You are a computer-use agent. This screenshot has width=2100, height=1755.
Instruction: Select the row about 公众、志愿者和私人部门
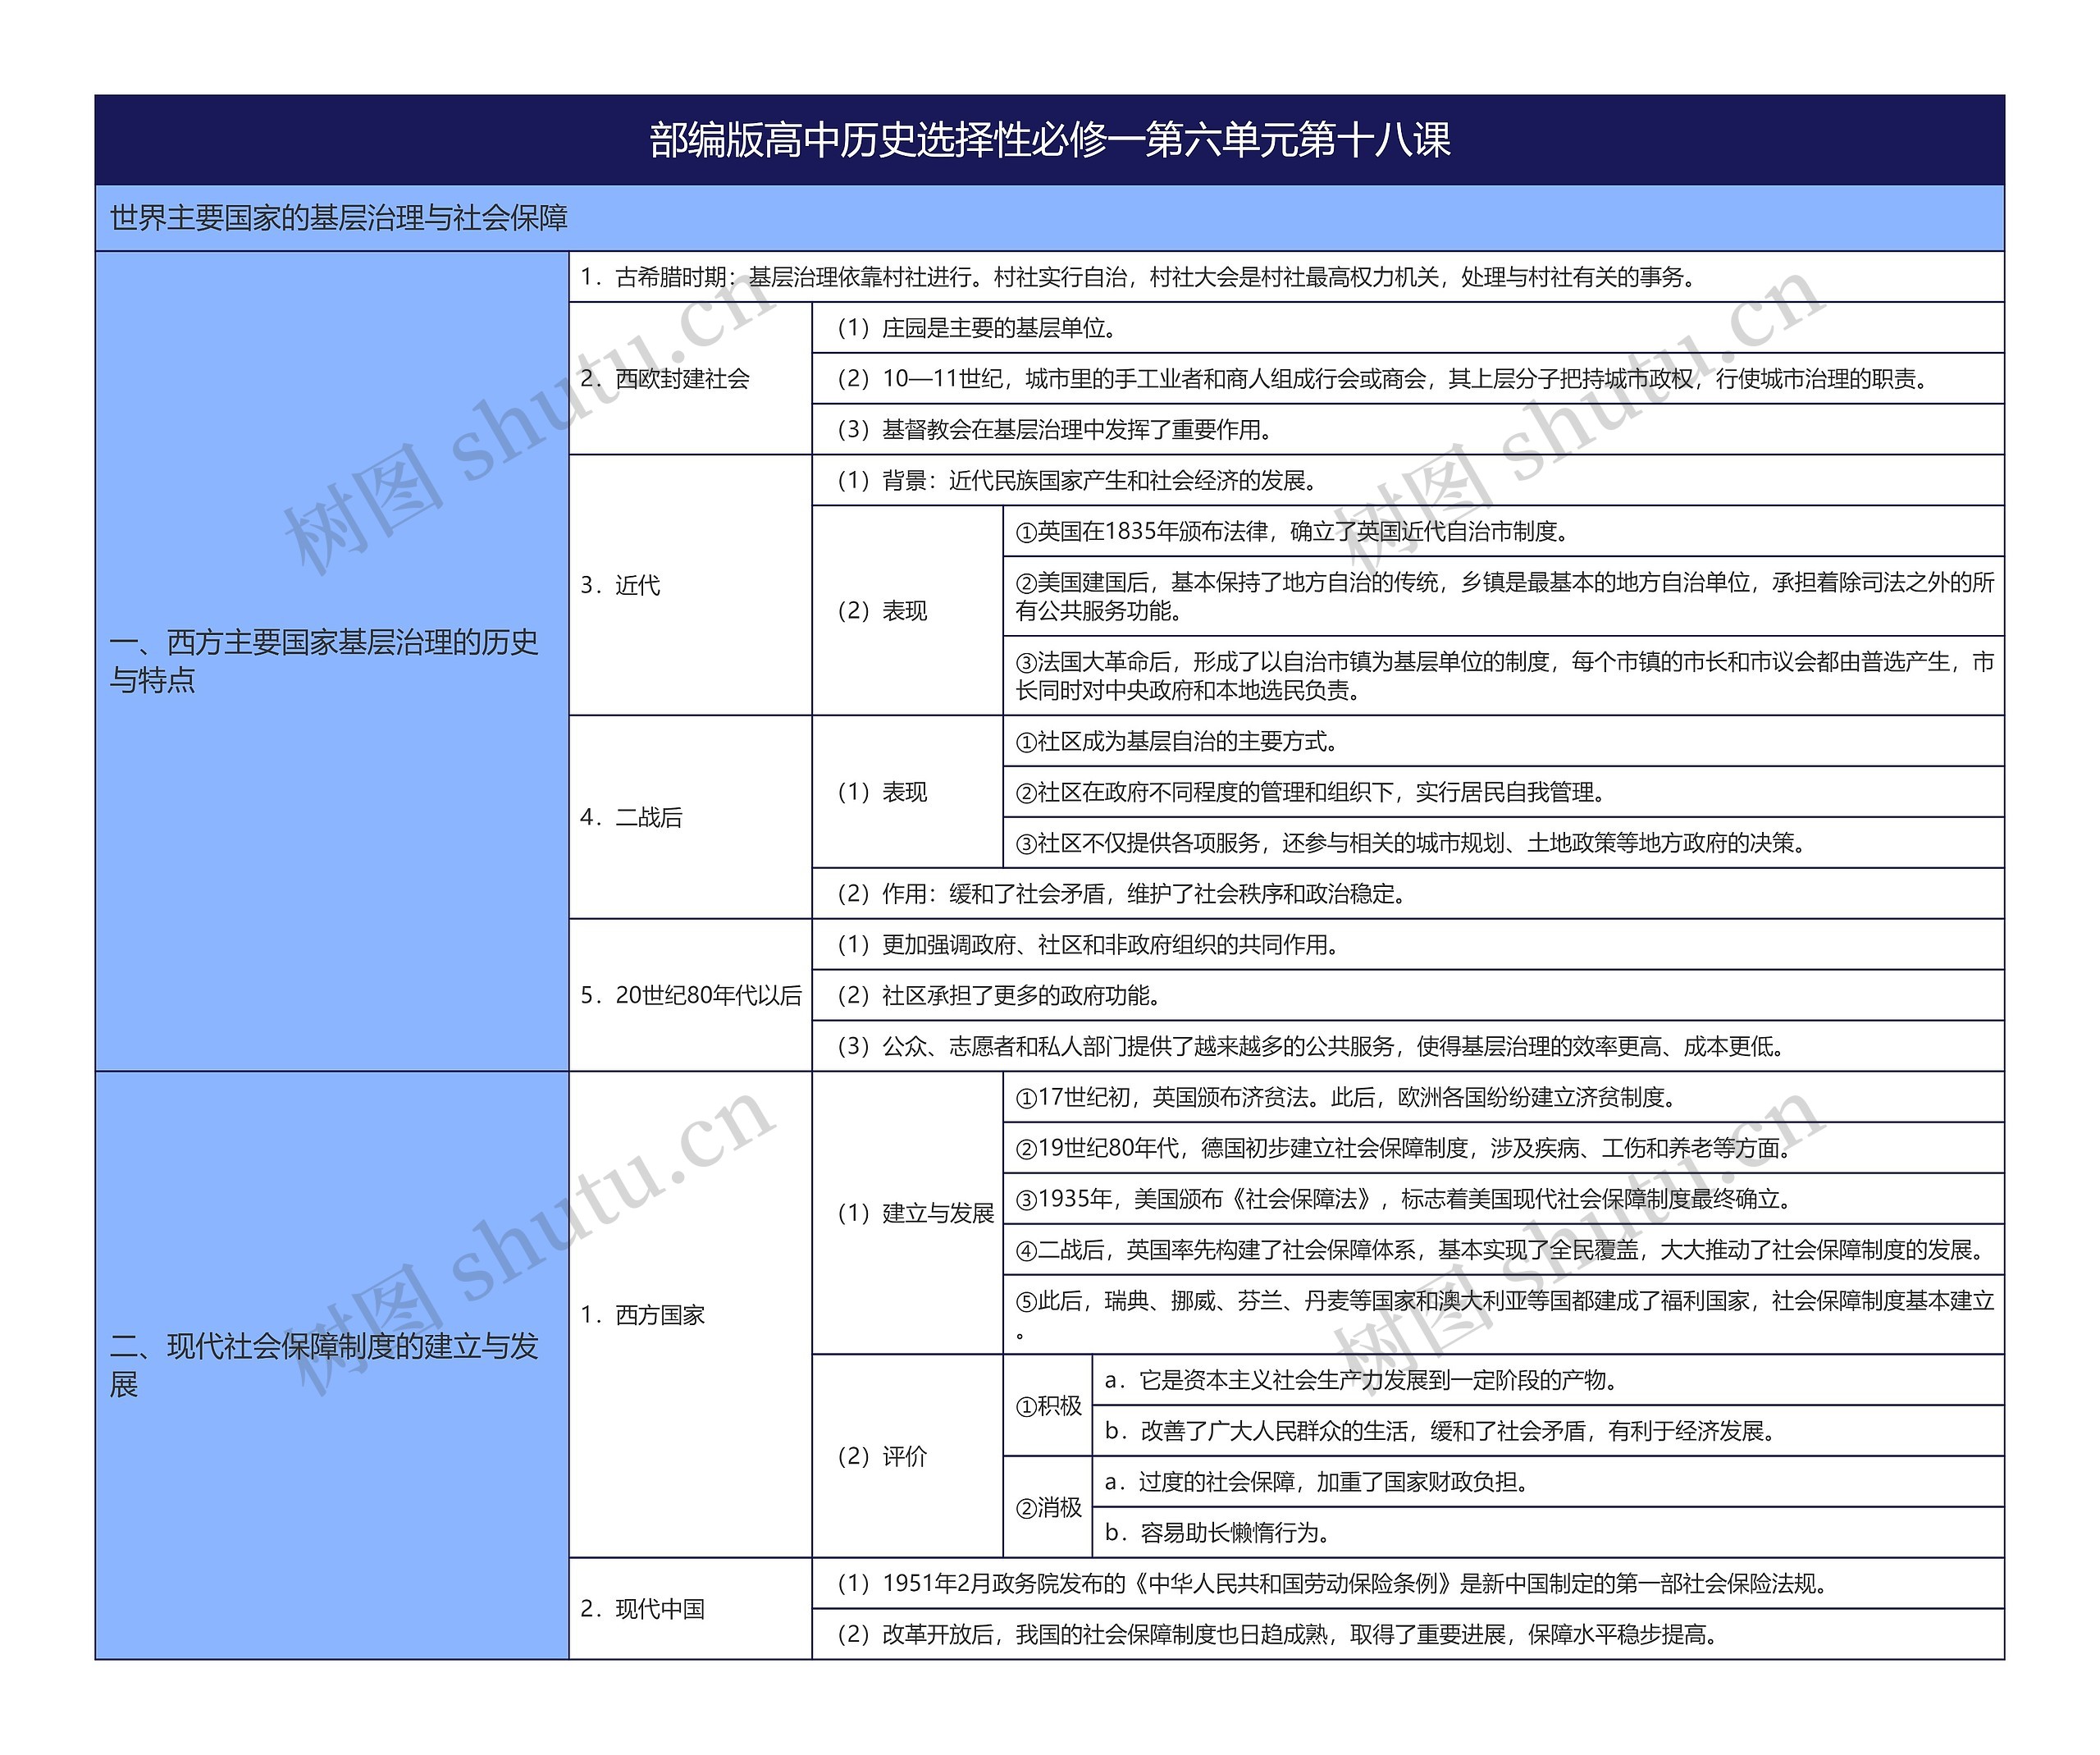[1408, 1046]
